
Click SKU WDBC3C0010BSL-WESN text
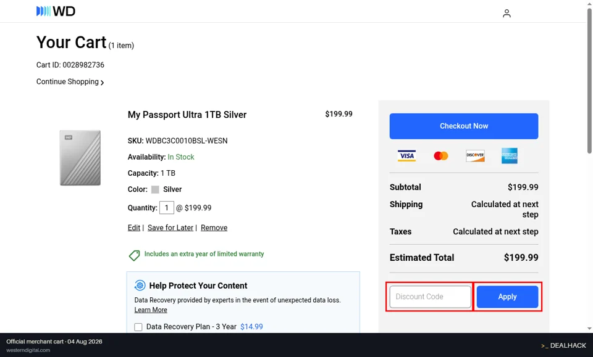click(177, 141)
